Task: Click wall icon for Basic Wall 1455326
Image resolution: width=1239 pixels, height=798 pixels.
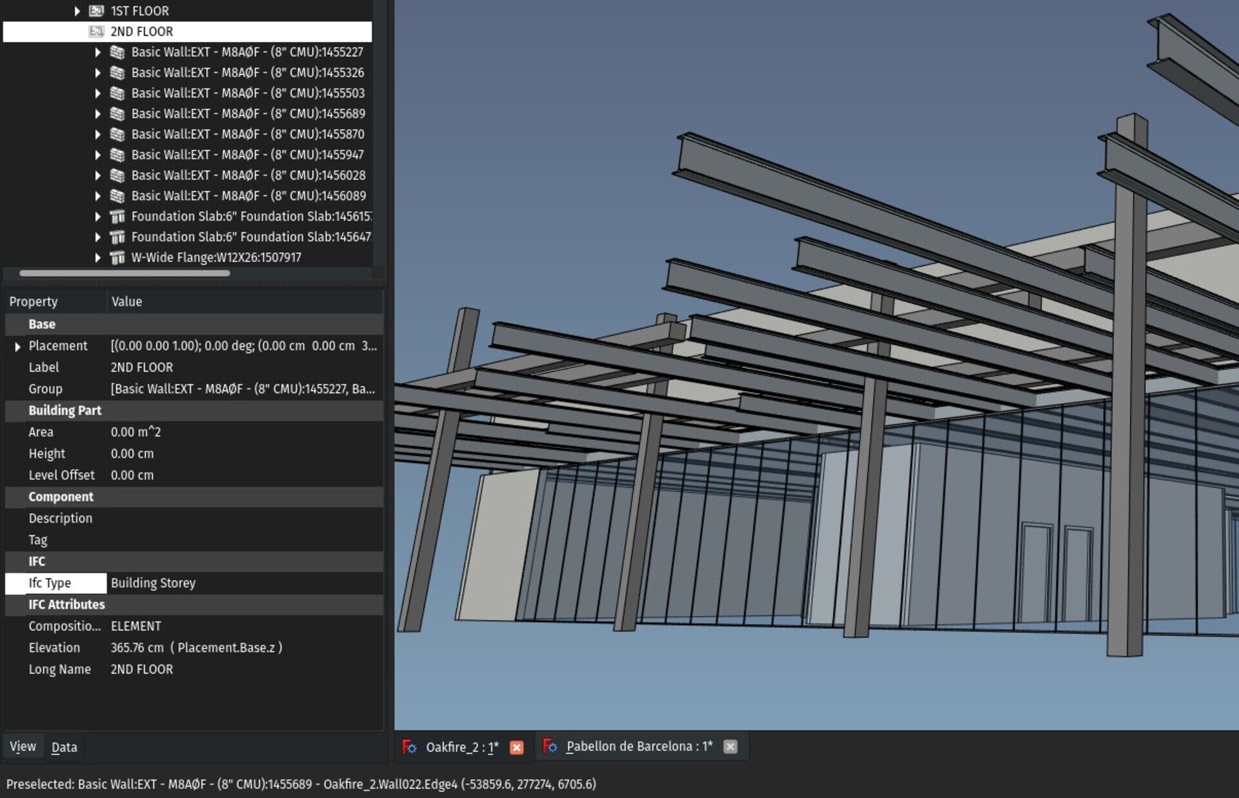Action: click(117, 73)
